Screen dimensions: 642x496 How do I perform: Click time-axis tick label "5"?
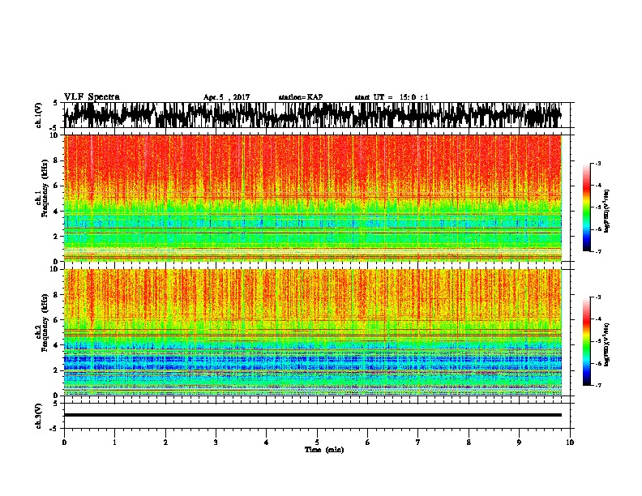point(317,442)
